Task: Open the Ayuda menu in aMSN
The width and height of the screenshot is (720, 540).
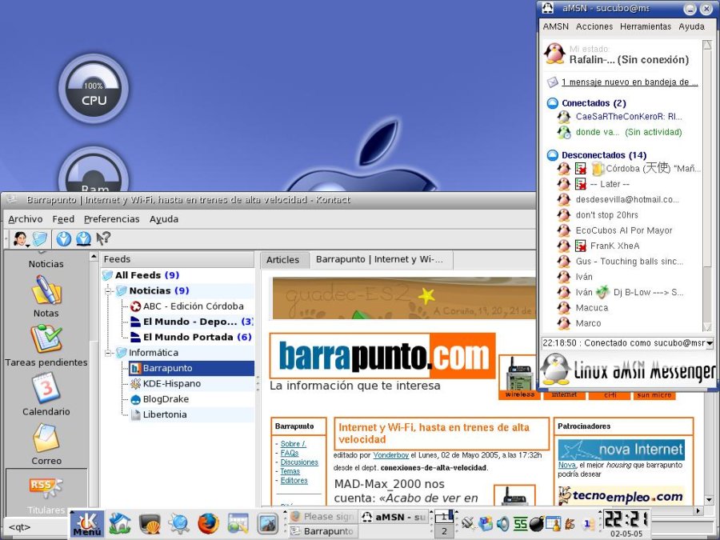Action: tap(691, 26)
